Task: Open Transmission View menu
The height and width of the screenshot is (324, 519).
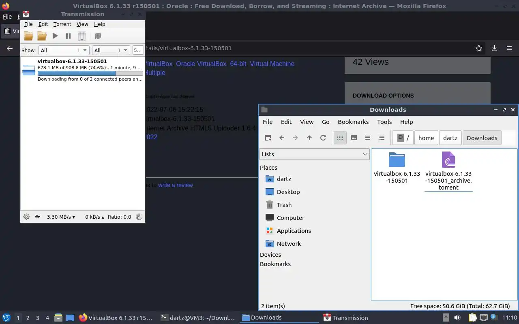Action: (x=82, y=24)
